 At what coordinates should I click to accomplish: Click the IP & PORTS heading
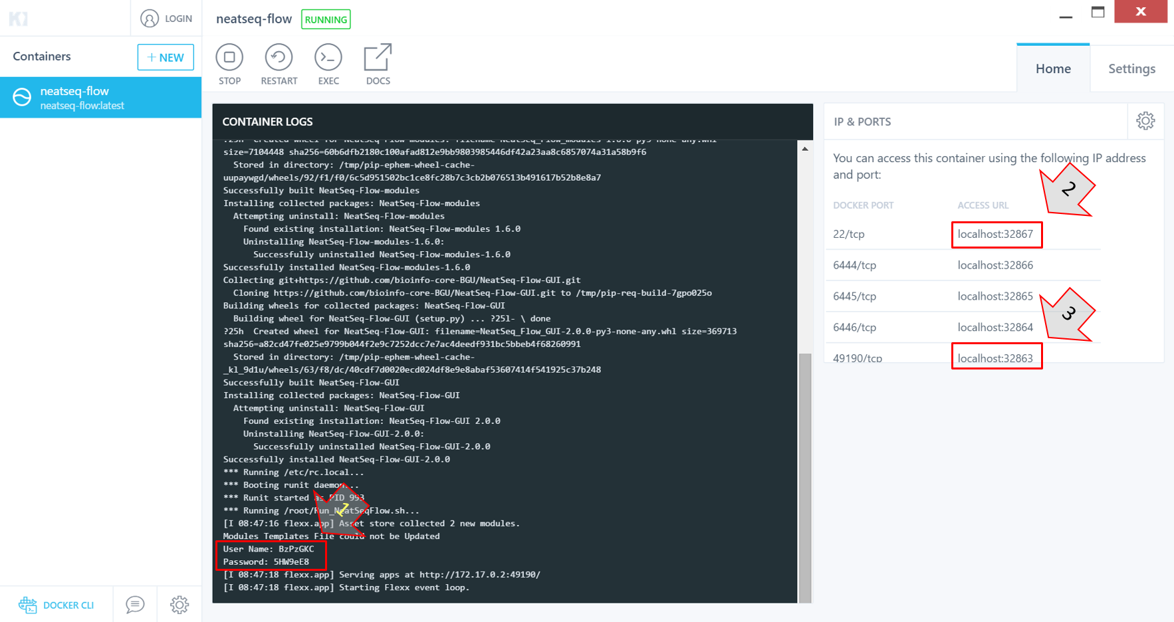tap(862, 122)
